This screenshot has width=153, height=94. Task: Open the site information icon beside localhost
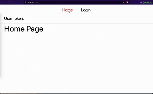tap(25, 2)
